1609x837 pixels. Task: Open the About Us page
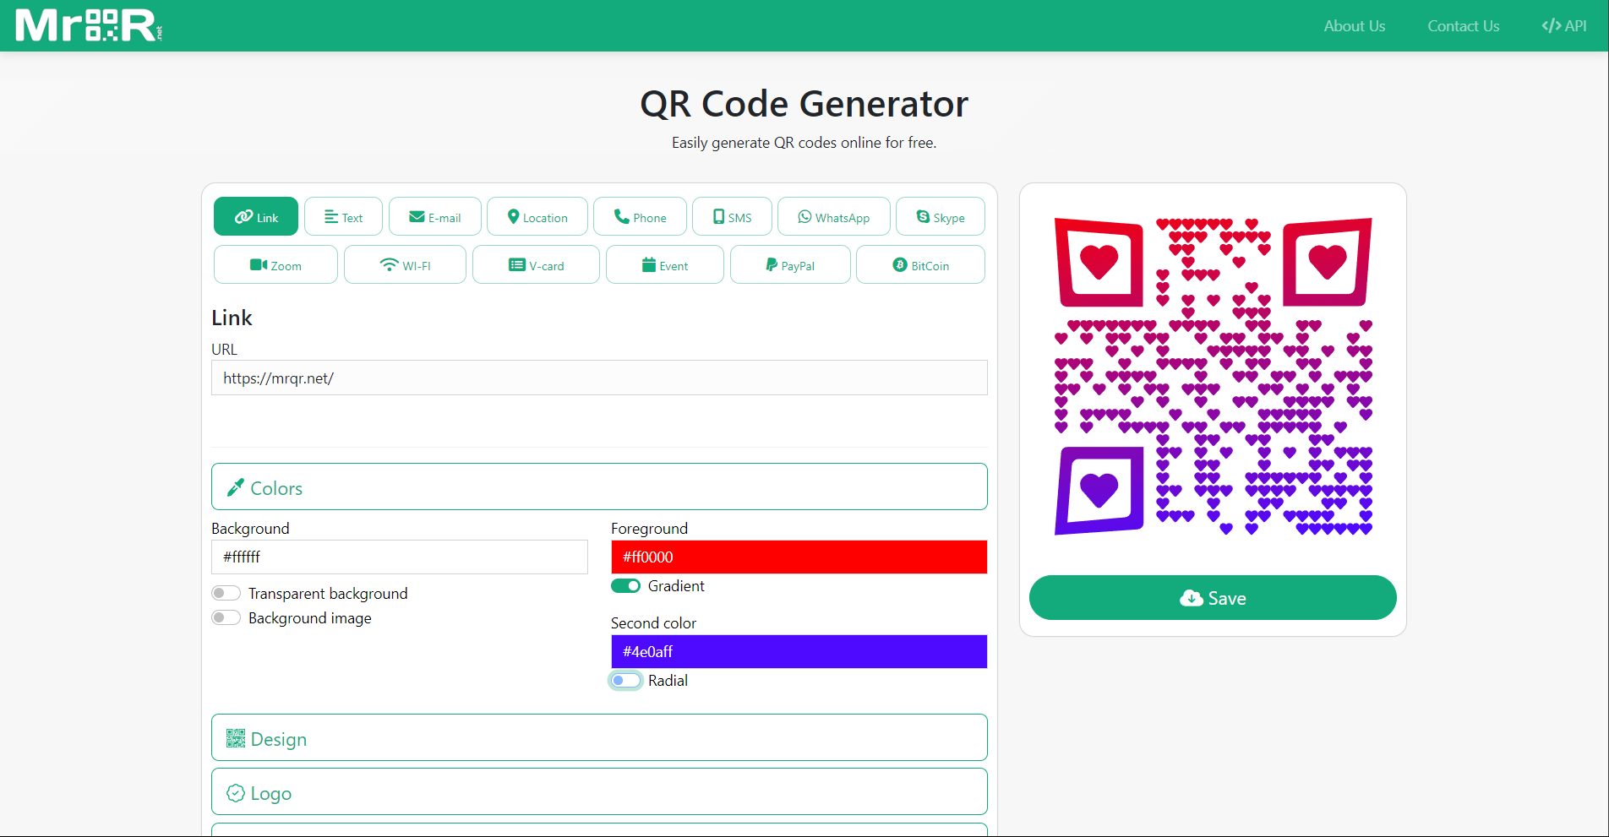1355,25
